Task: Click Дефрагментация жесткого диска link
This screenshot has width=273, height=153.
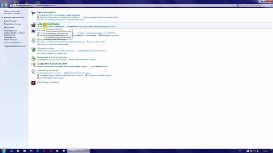Action: tap(77, 73)
